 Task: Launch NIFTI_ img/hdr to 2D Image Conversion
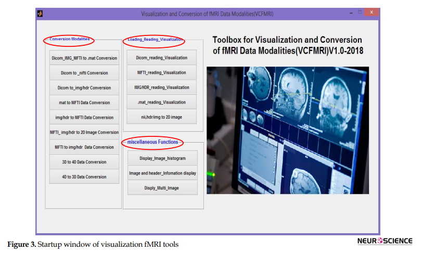click(84, 132)
